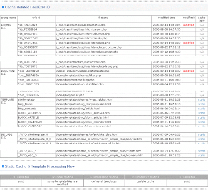Image resolution: width=208 pixels, height=190 pixels.
Task: Click the '*lib_9D391ECC' id cell
Action: tap(36, 47)
